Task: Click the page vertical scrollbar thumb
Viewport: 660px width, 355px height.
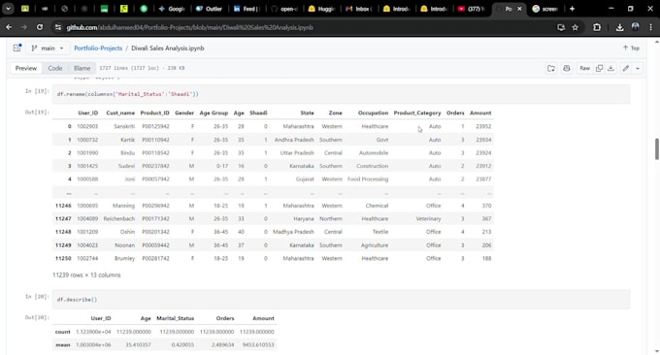Action: (657, 149)
